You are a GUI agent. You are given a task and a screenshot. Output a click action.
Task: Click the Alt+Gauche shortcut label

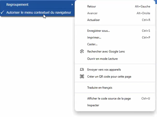coord(142,6)
